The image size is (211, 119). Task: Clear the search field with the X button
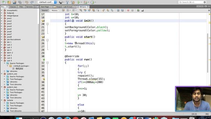pyautogui.click(x=204, y=2)
